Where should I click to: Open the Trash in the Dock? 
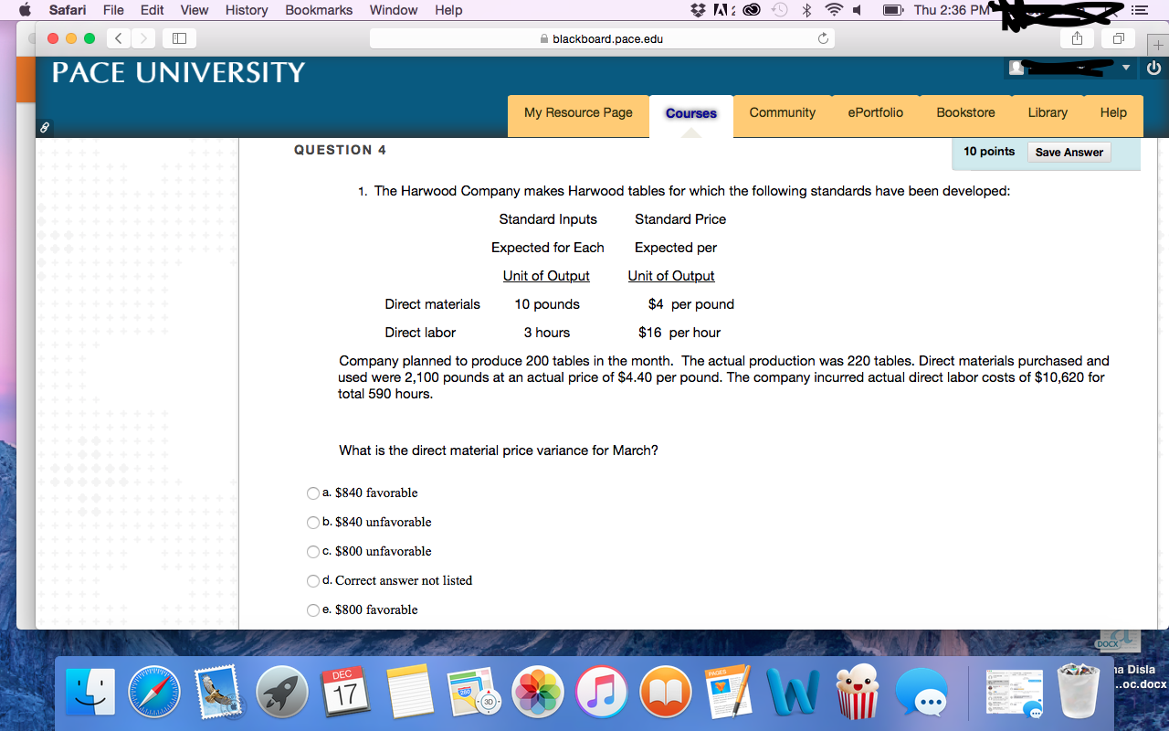[x=1079, y=691]
